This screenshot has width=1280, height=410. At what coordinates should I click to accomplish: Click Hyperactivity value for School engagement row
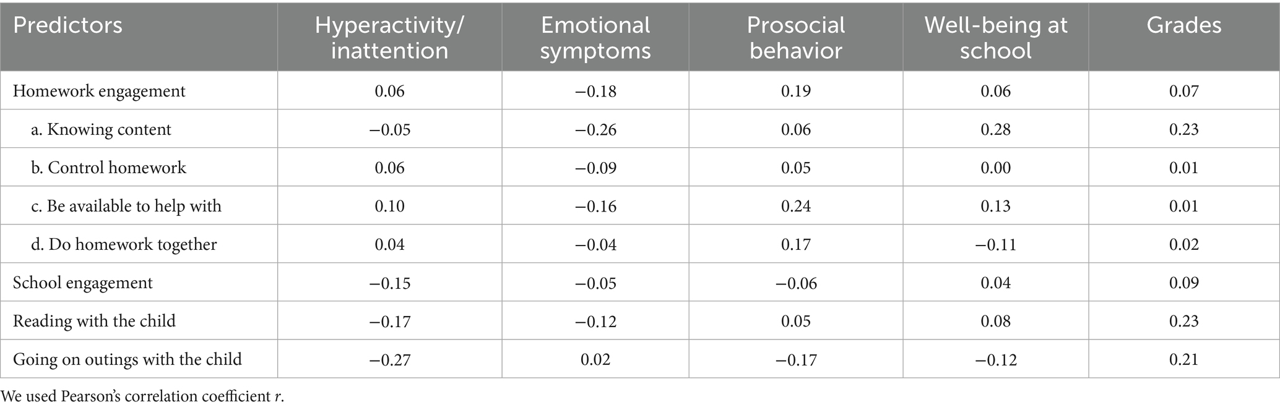(389, 283)
